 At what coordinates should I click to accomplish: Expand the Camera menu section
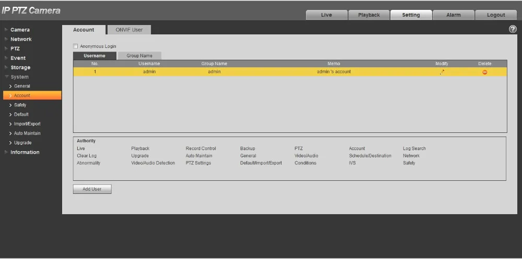20,30
